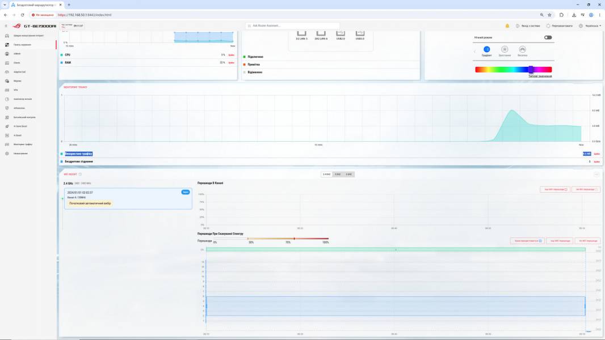Click the reboot button in header

coord(559,26)
